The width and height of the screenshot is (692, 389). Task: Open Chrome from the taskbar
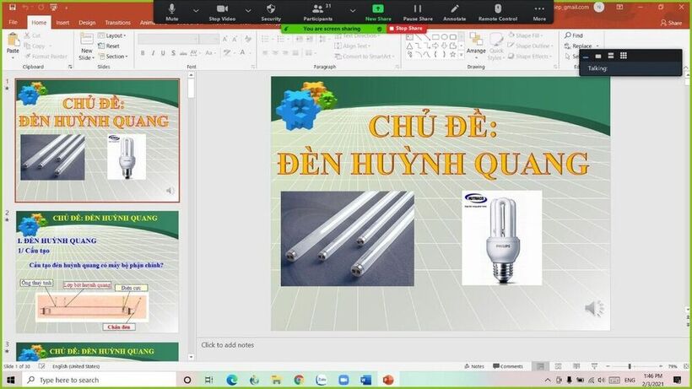click(299, 380)
